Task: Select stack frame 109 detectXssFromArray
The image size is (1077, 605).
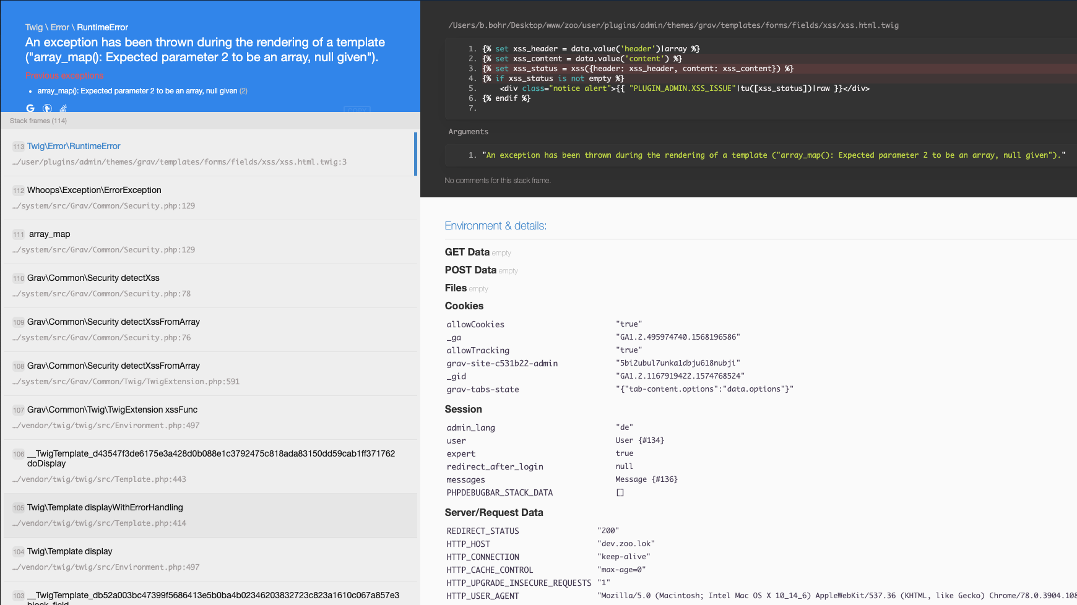Action: click(x=210, y=330)
